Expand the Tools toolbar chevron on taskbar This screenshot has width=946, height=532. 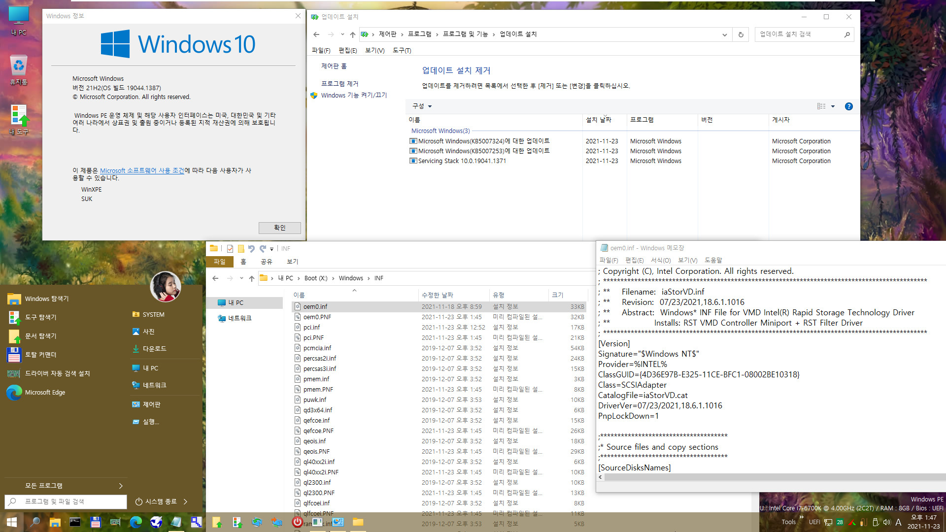click(x=802, y=517)
